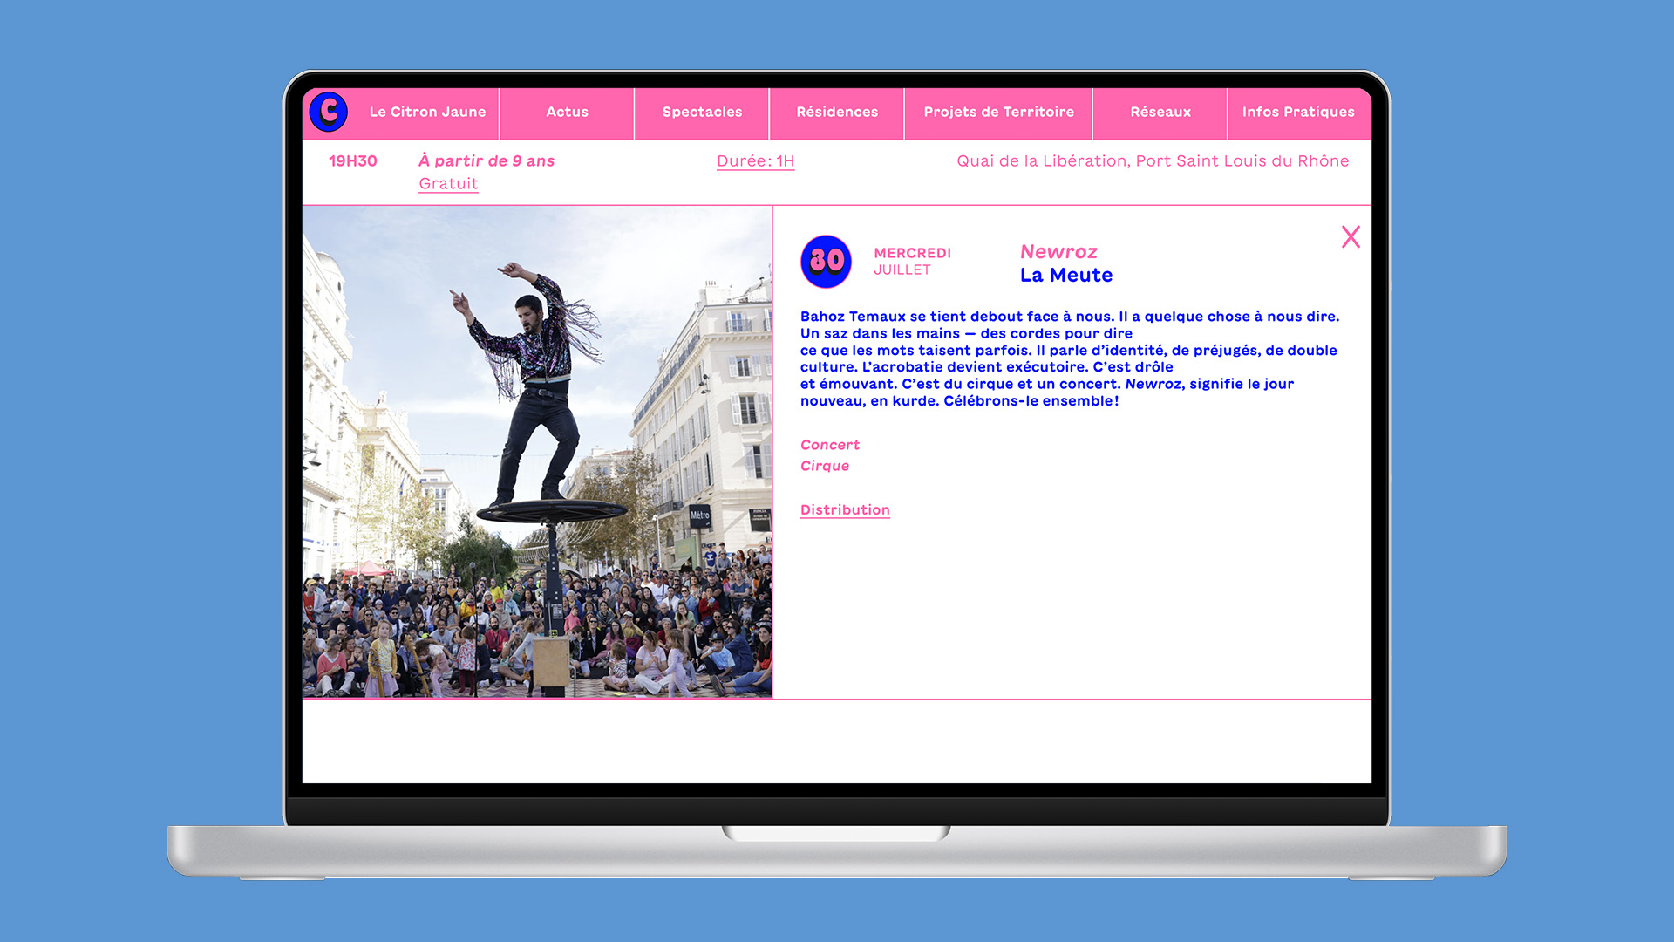Click the Durée: 1H link
Viewport: 1674px width, 942px height.
click(x=755, y=160)
